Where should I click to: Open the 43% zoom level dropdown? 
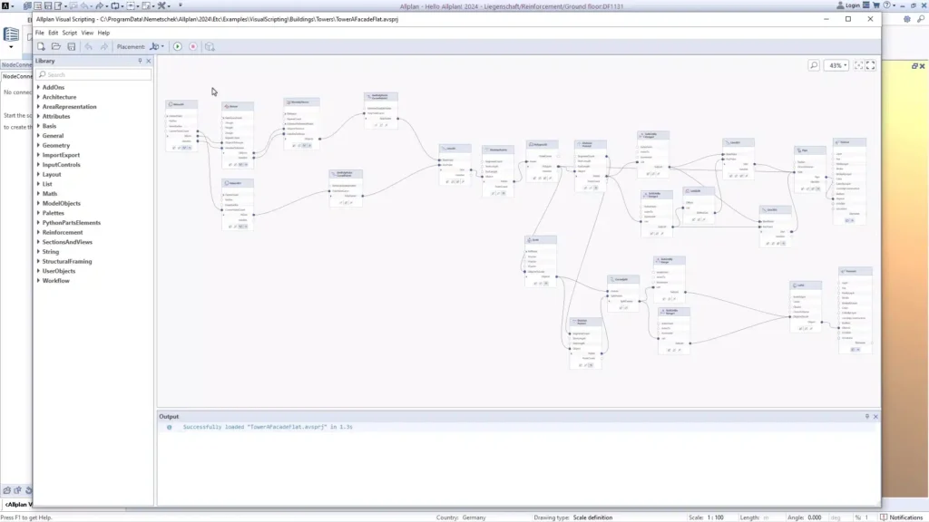(836, 65)
